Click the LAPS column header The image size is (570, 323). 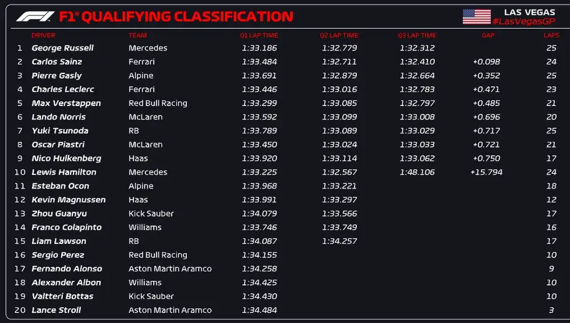point(551,35)
